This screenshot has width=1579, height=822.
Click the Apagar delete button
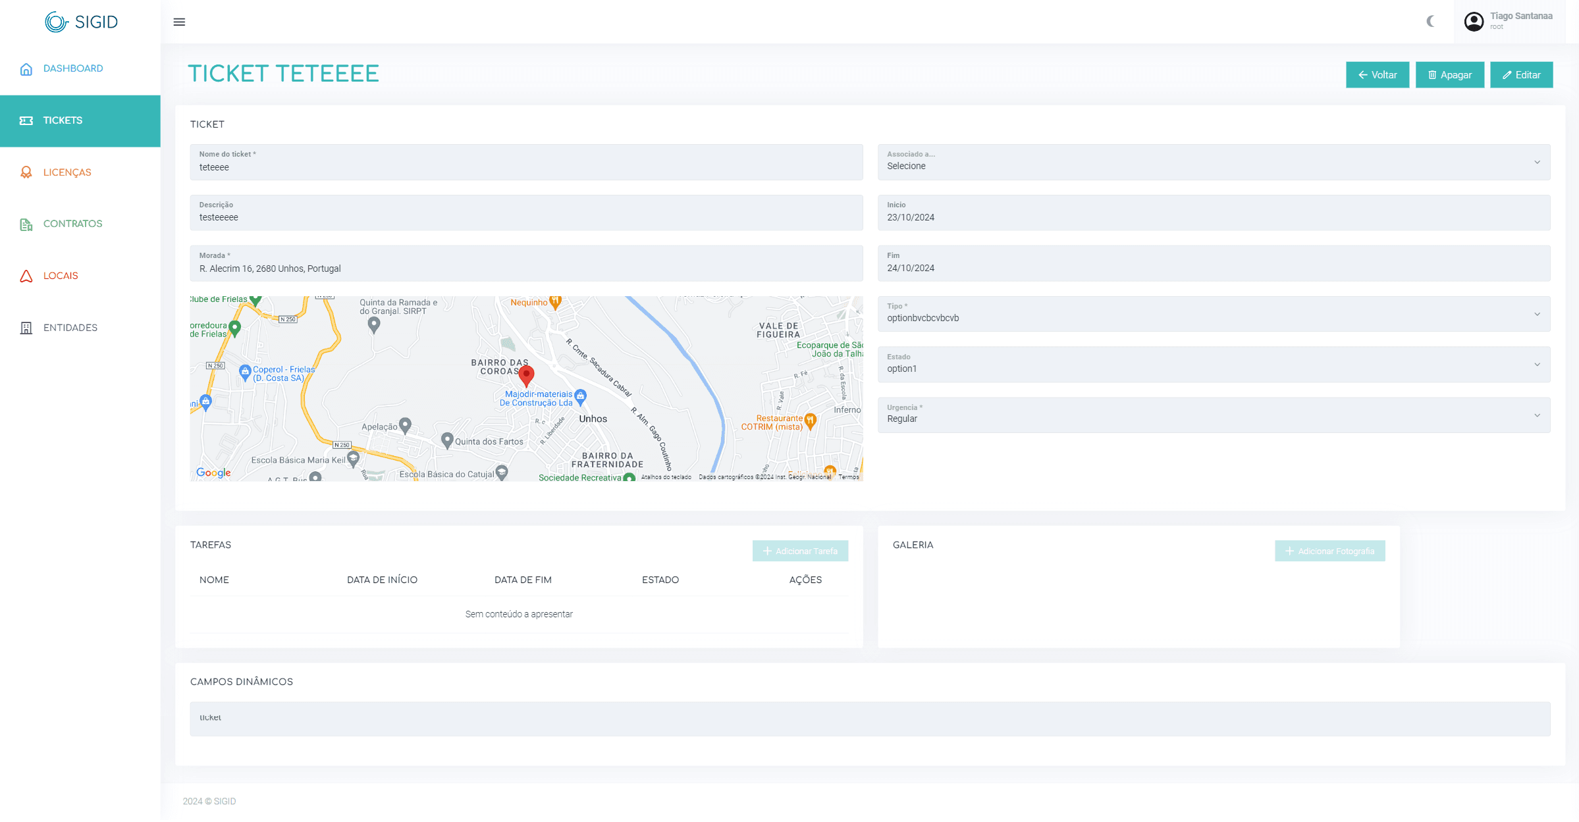(x=1449, y=75)
